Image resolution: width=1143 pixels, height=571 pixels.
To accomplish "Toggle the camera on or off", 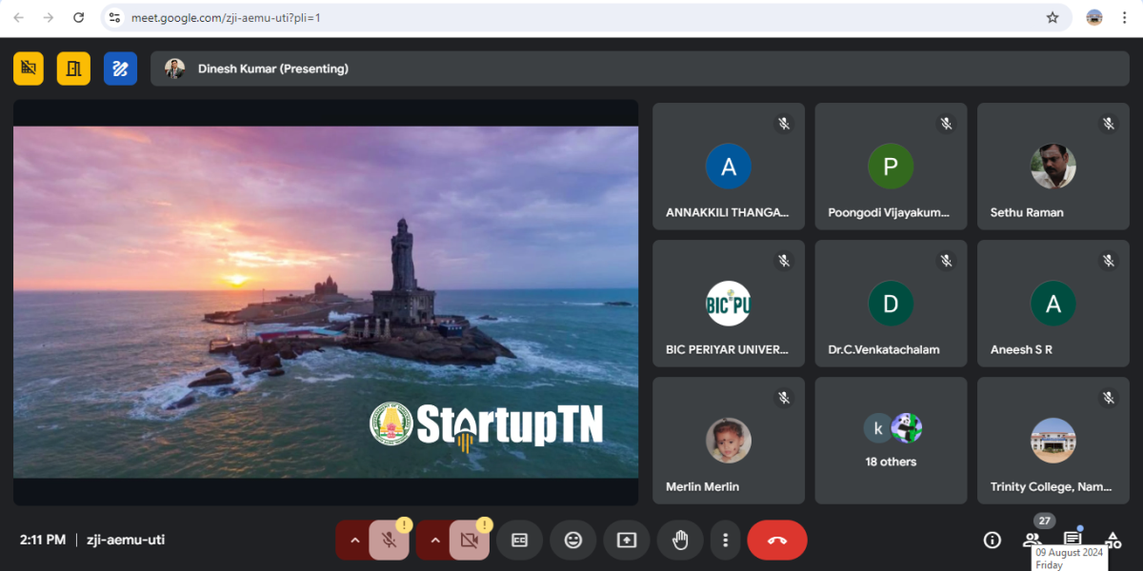I will click(x=469, y=540).
